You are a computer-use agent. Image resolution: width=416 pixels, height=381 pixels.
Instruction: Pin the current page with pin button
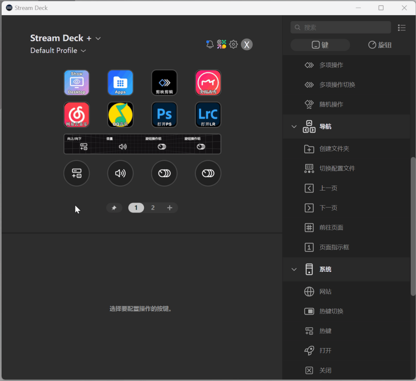tap(114, 208)
